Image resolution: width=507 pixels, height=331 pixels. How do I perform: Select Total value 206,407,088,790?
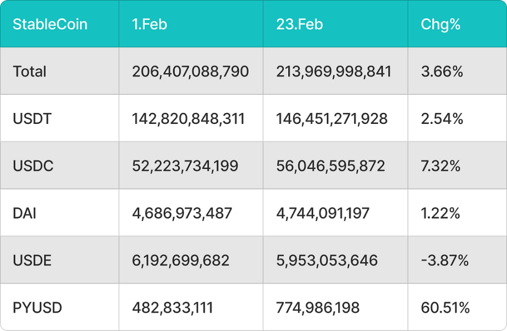pyautogui.click(x=190, y=71)
